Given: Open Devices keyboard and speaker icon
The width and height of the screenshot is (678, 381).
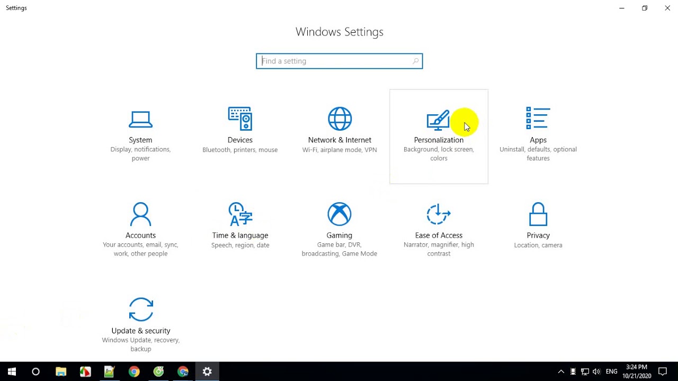Looking at the screenshot, I should 240,119.
